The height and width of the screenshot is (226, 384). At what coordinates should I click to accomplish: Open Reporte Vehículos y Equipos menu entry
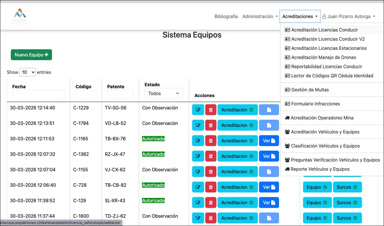[x=320, y=169]
